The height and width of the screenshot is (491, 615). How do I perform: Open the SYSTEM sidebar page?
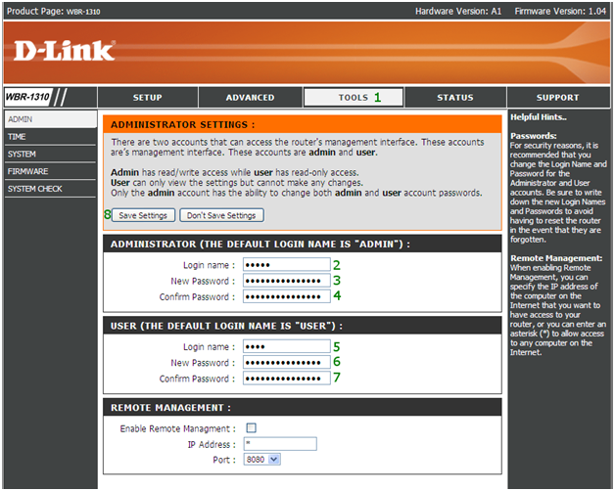(x=50, y=154)
